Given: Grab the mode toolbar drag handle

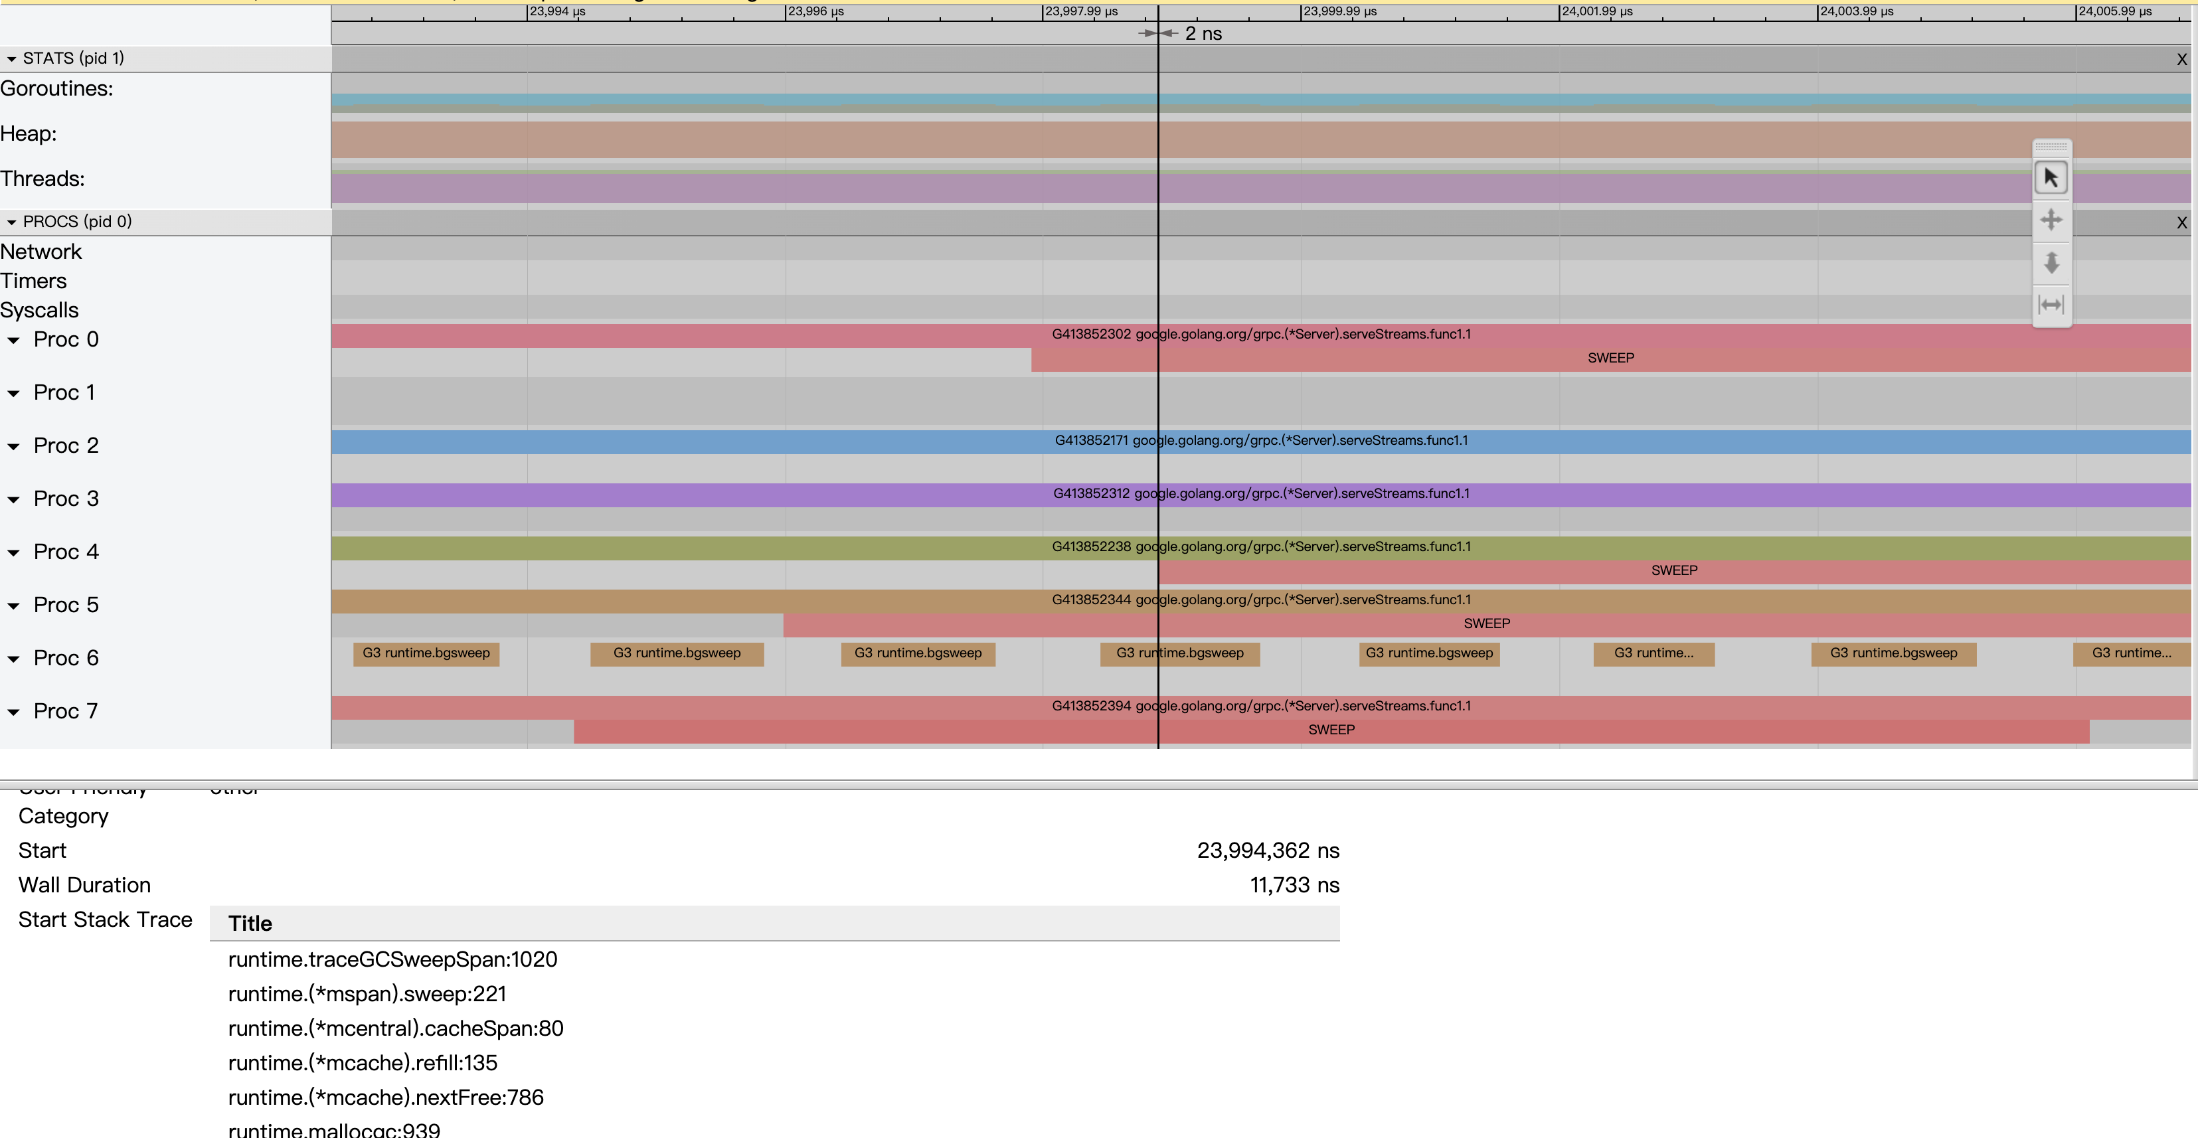Looking at the screenshot, I should click(x=2051, y=147).
